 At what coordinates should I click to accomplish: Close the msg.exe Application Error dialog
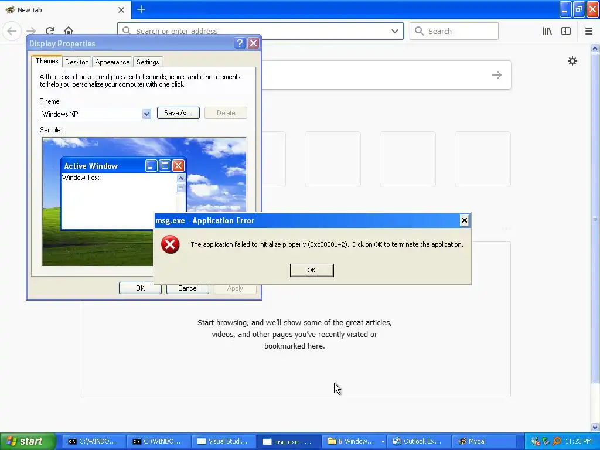click(464, 220)
